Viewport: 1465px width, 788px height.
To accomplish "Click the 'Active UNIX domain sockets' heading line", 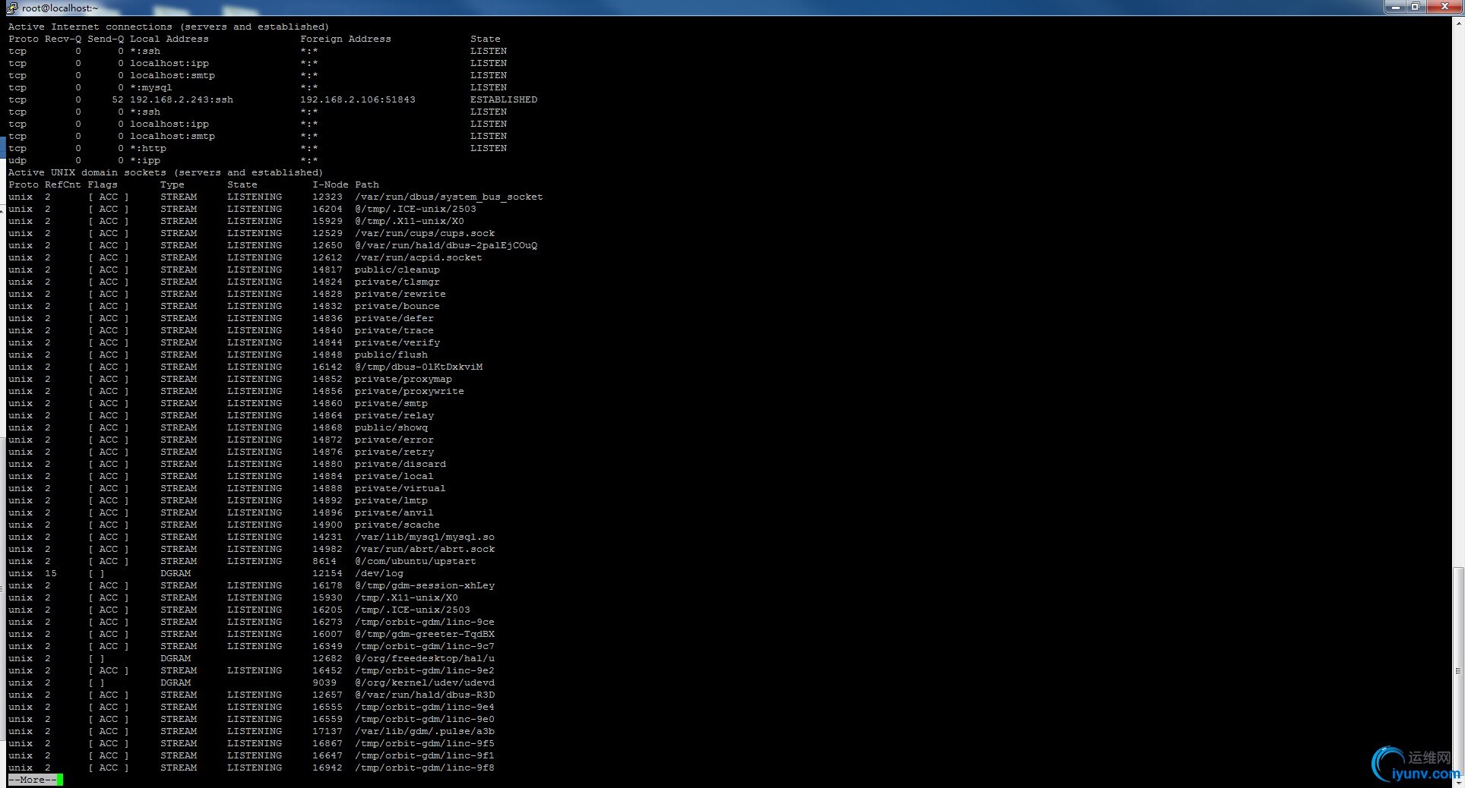I will (x=166, y=172).
